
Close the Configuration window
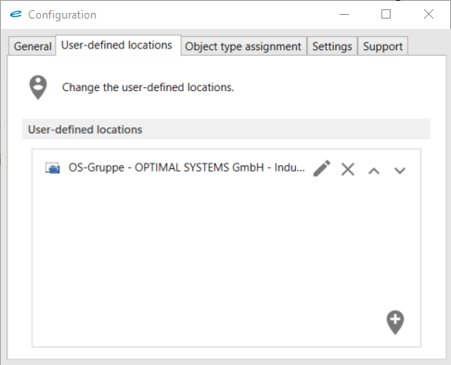tap(429, 14)
